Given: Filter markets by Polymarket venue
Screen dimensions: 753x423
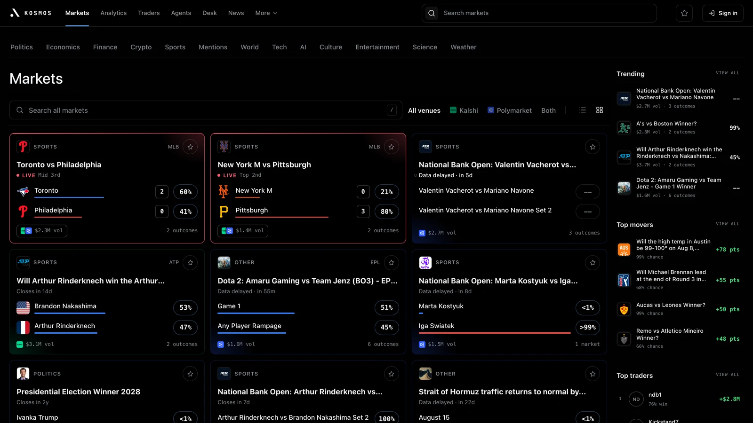Looking at the screenshot, I should pos(510,110).
